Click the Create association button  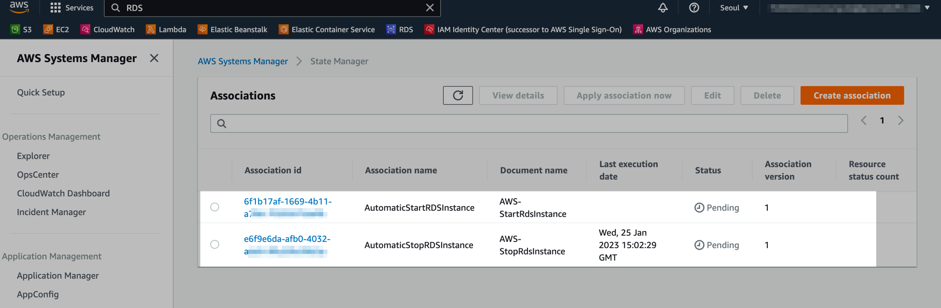852,95
